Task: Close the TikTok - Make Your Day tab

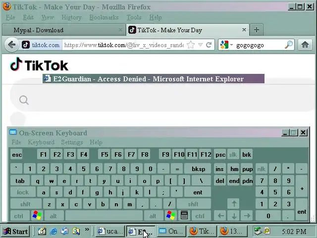Action: point(244,30)
